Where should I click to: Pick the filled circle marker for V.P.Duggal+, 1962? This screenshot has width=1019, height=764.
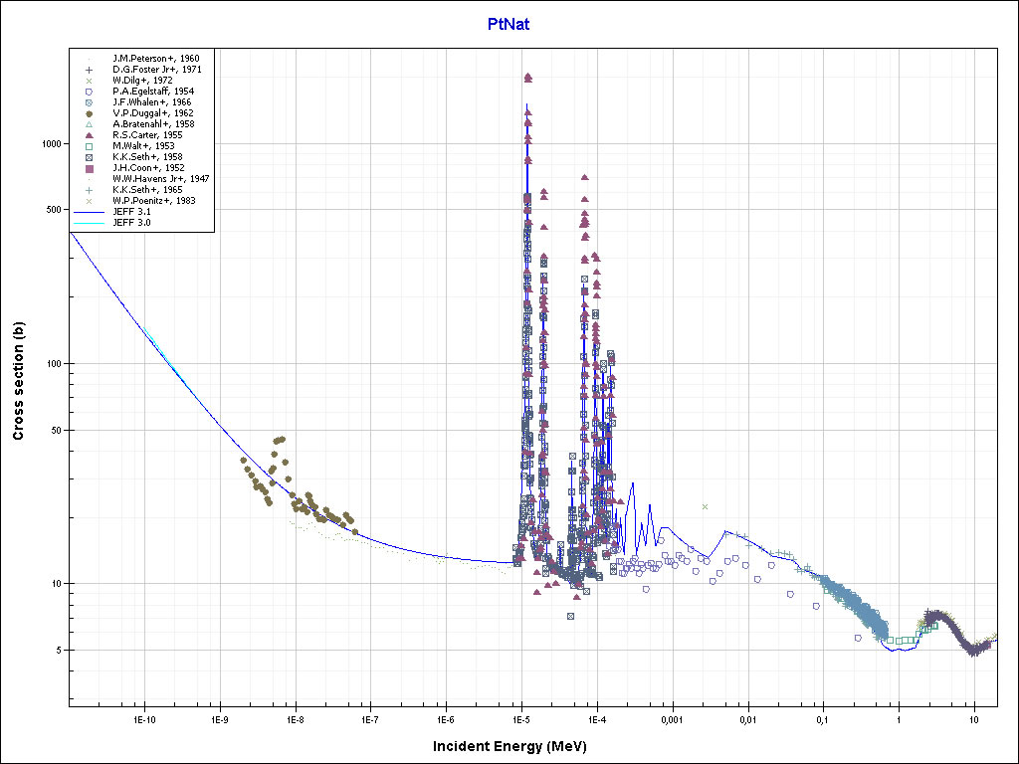(x=89, y=113)
